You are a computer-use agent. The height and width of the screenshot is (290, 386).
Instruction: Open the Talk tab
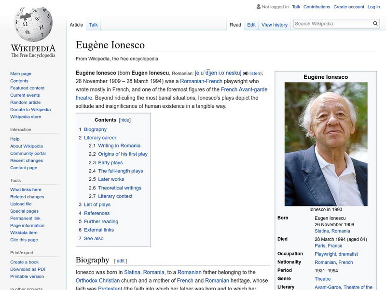pos(93,25)
